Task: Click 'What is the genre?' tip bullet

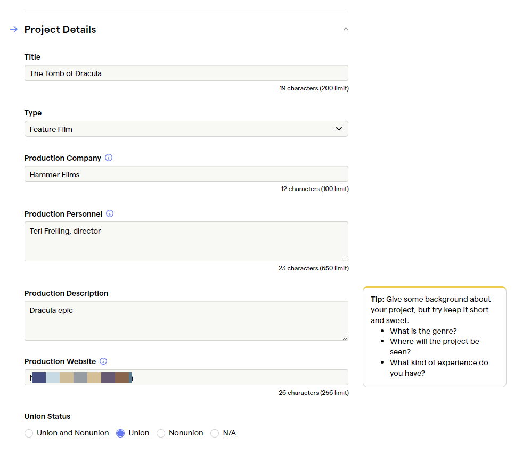Action: coord(423,331)
